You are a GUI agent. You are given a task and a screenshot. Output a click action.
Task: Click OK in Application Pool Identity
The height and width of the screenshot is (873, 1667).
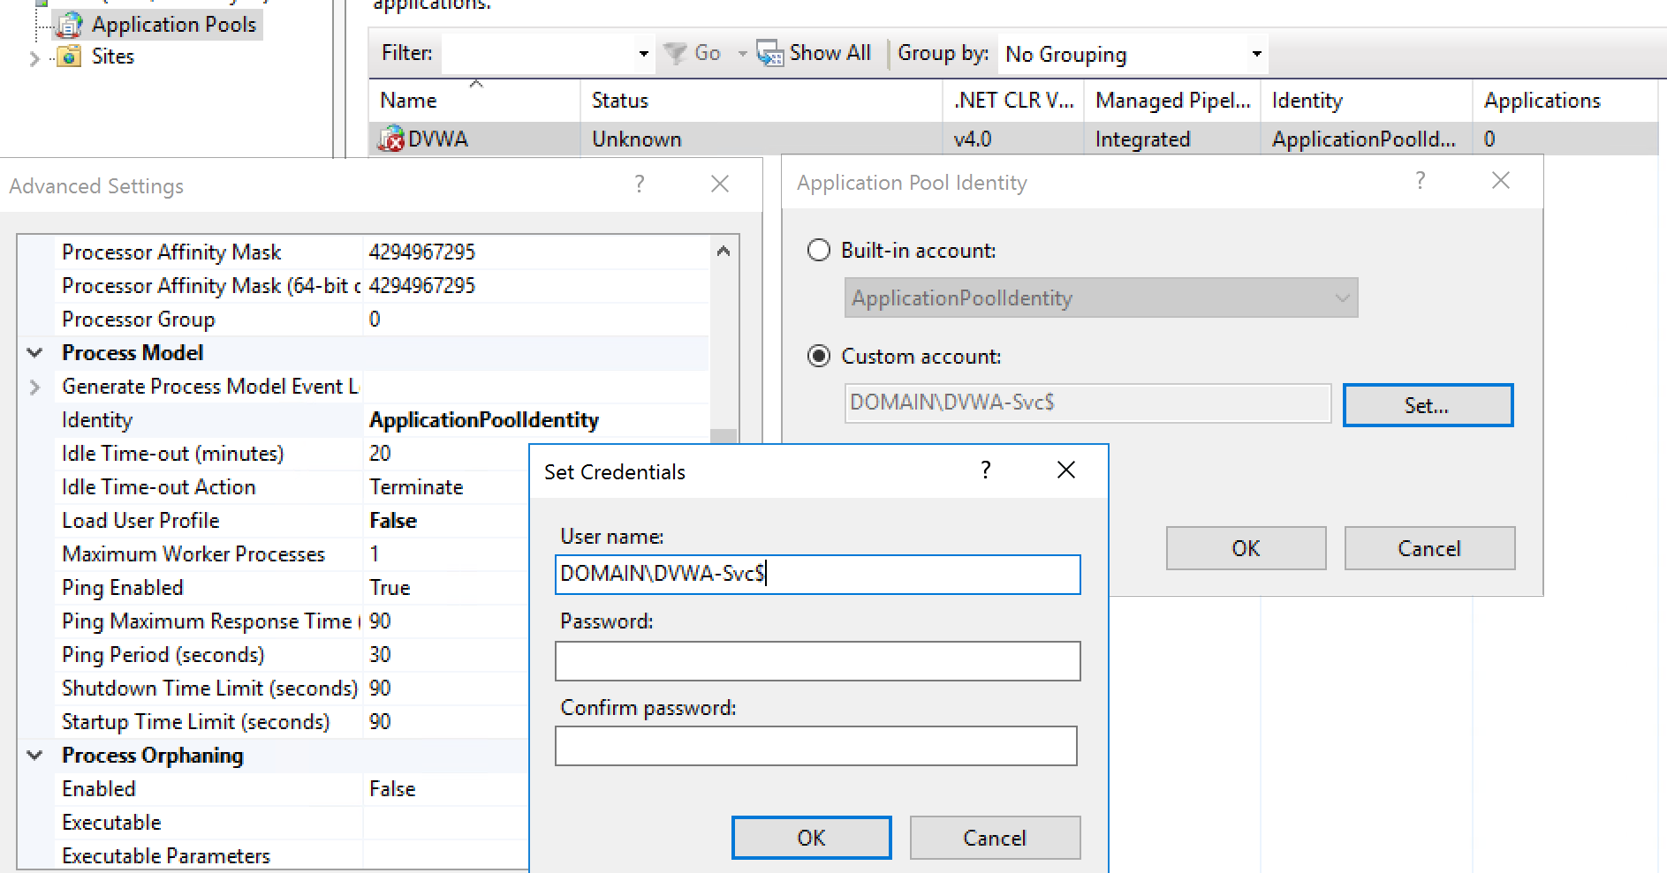pyautogui.click(x=1246, y=548)
